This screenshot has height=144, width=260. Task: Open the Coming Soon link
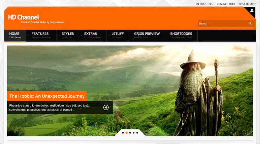225,4
